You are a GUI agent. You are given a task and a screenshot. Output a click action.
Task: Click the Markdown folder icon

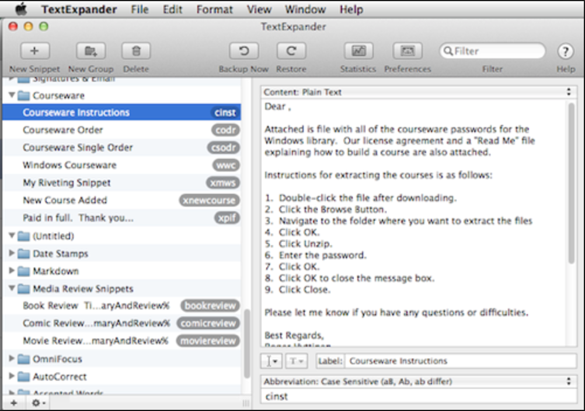24,271
